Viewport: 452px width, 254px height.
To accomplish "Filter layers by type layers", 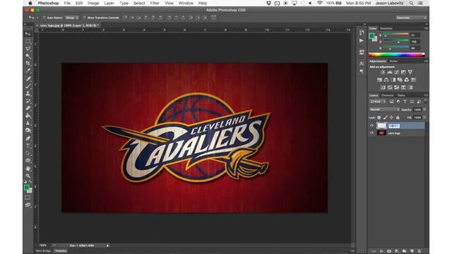I will (x=405, y=102).
